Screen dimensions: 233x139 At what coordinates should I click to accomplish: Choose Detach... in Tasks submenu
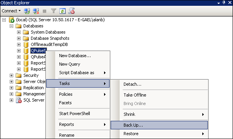click(x=159, y=84)
